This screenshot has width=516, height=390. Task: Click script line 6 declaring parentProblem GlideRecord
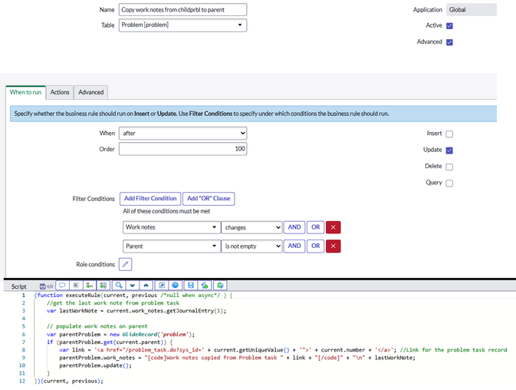[x=120, y=334]
